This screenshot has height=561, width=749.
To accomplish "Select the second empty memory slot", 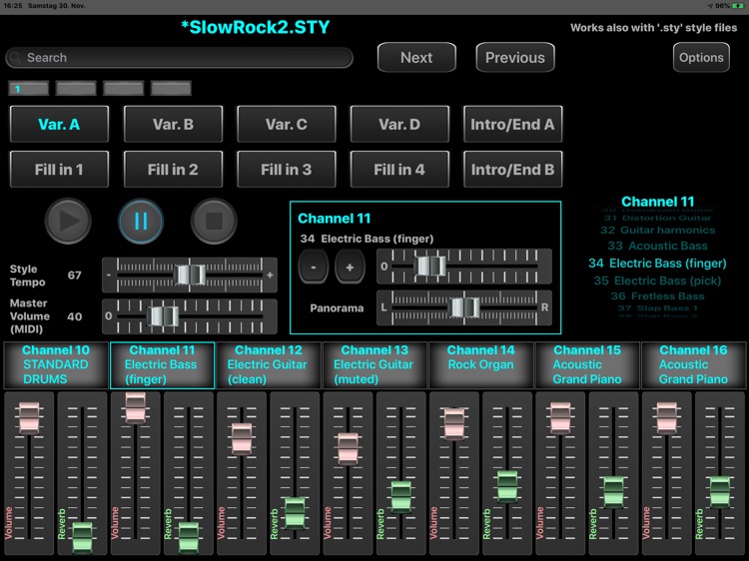I will 76,88.
